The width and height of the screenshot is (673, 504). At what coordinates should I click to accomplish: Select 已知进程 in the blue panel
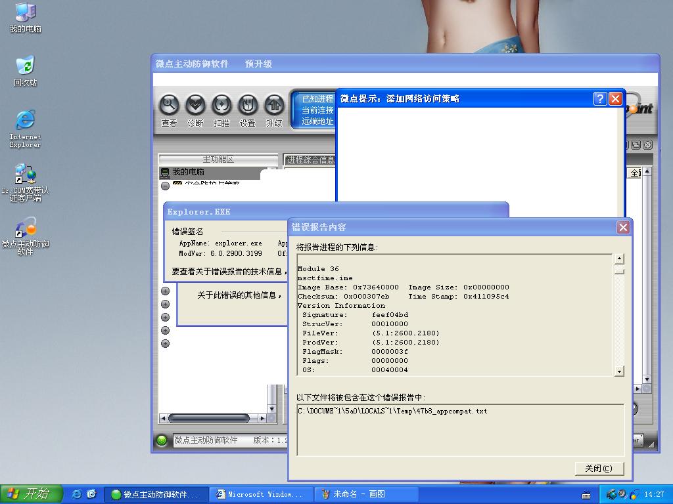point(317,99)
